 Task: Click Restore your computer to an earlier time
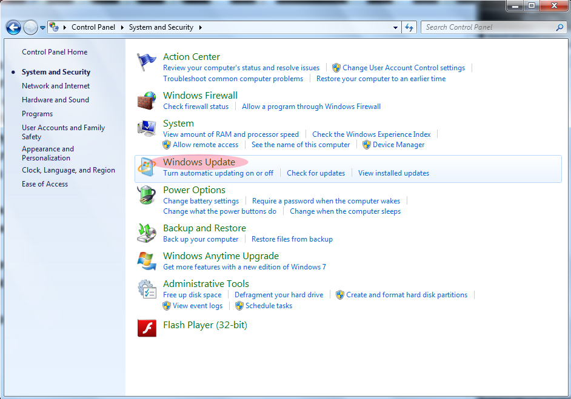tap(381, 79)
